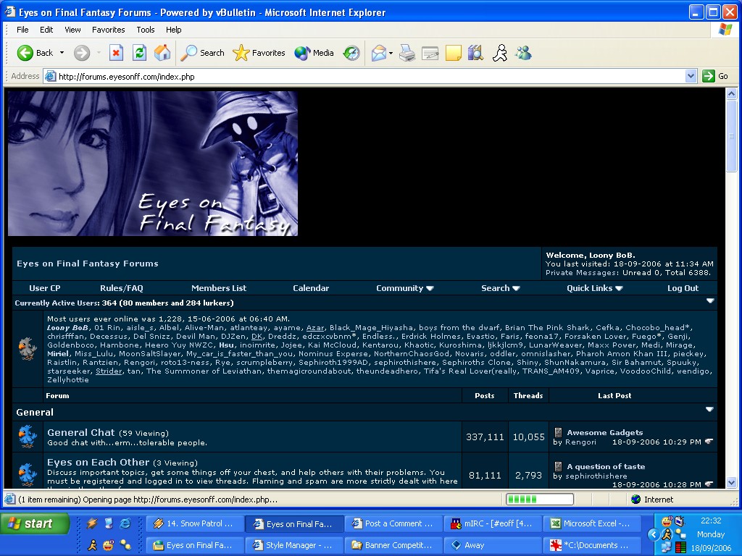Open the Mail icon dropdown arrow

[391, 53]
